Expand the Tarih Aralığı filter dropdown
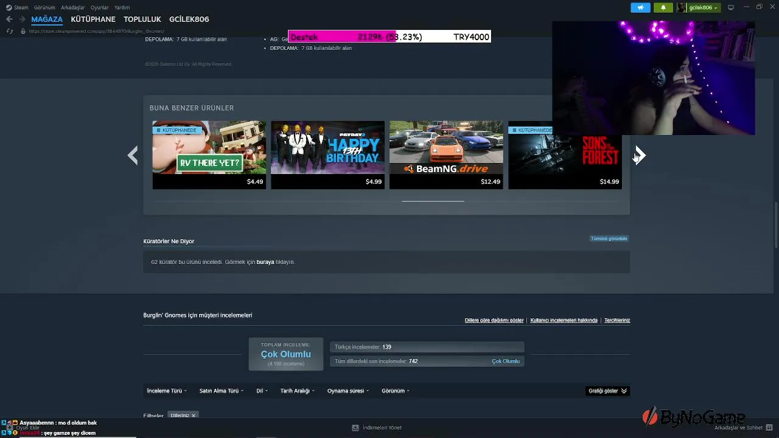Viewport: 779px width, 438px height. (297, 391)
